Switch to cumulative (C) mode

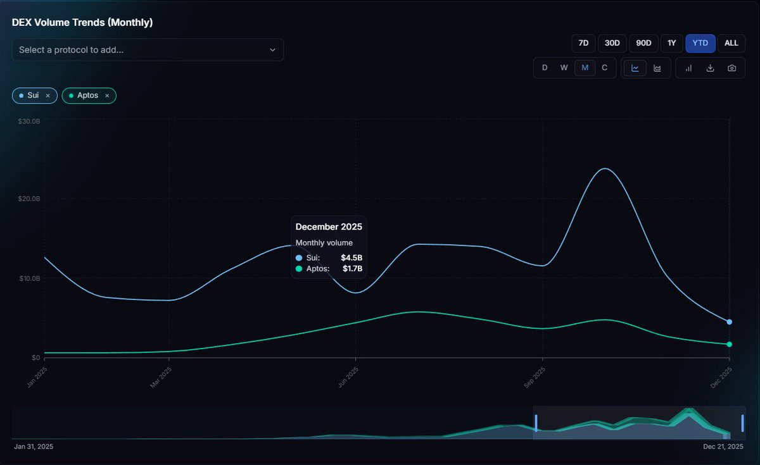[604, 68]
